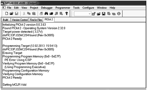Click the 'Initializing PICkit 2 version 0.0.3.63' line
147x90 pixels.
24,25
